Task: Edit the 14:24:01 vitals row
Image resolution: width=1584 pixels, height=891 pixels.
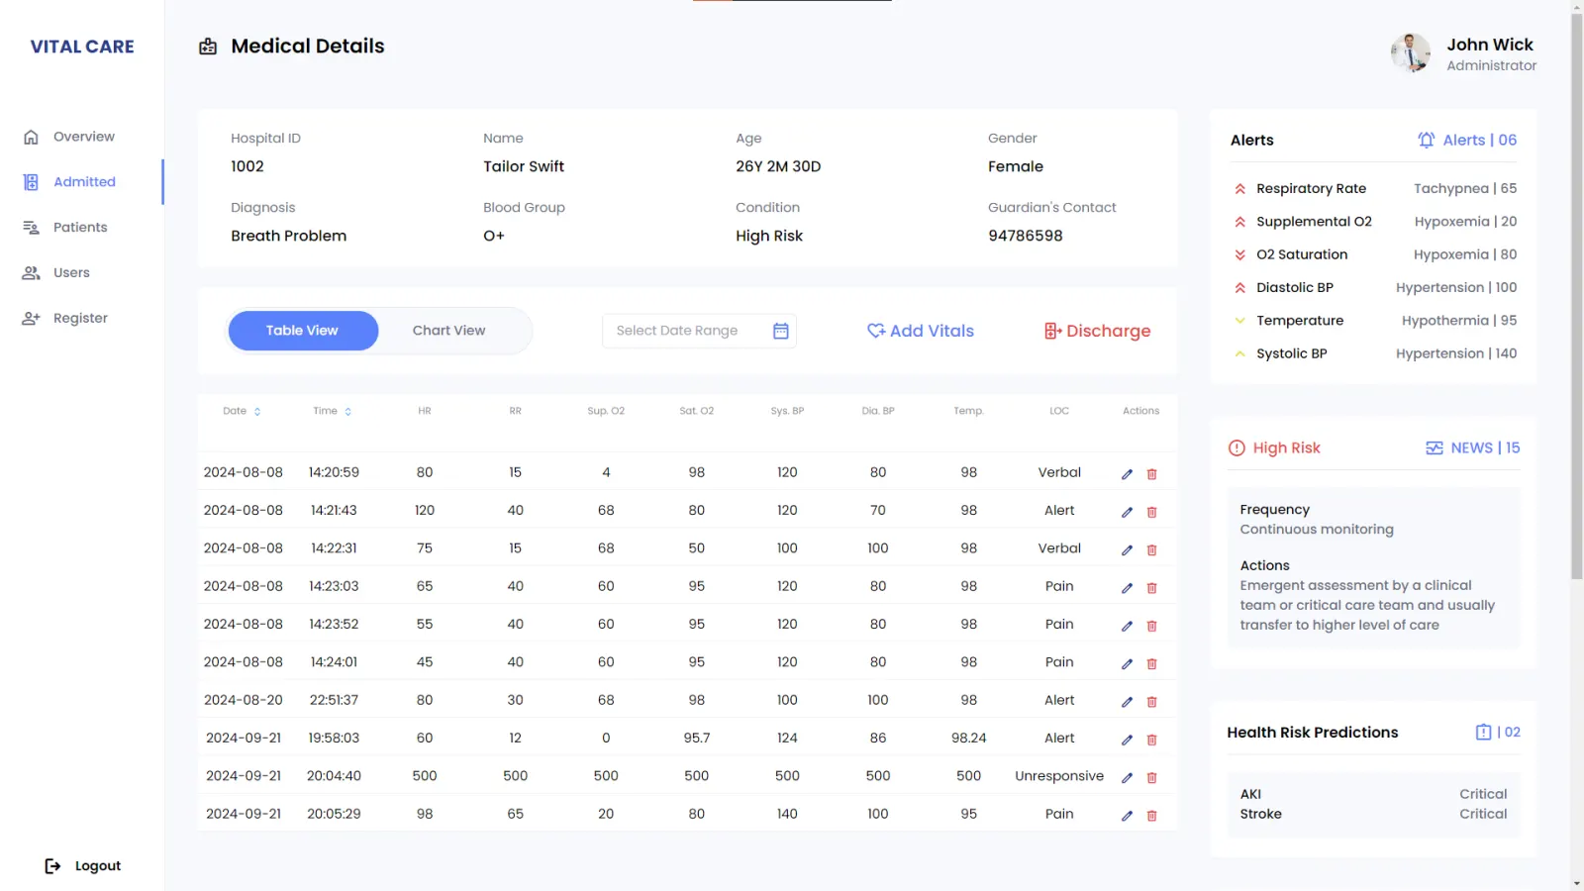Action: click(1127, 663)
